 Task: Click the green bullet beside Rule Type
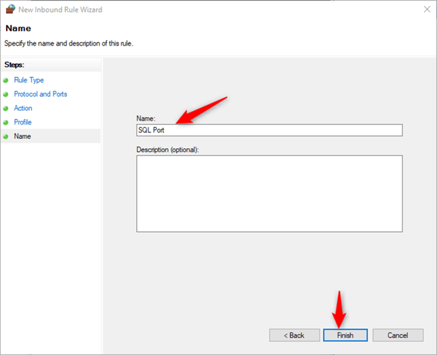coord(7,80)
